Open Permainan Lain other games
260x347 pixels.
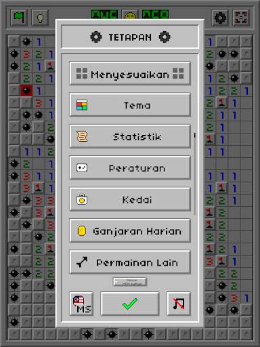[x=130, y=262]
